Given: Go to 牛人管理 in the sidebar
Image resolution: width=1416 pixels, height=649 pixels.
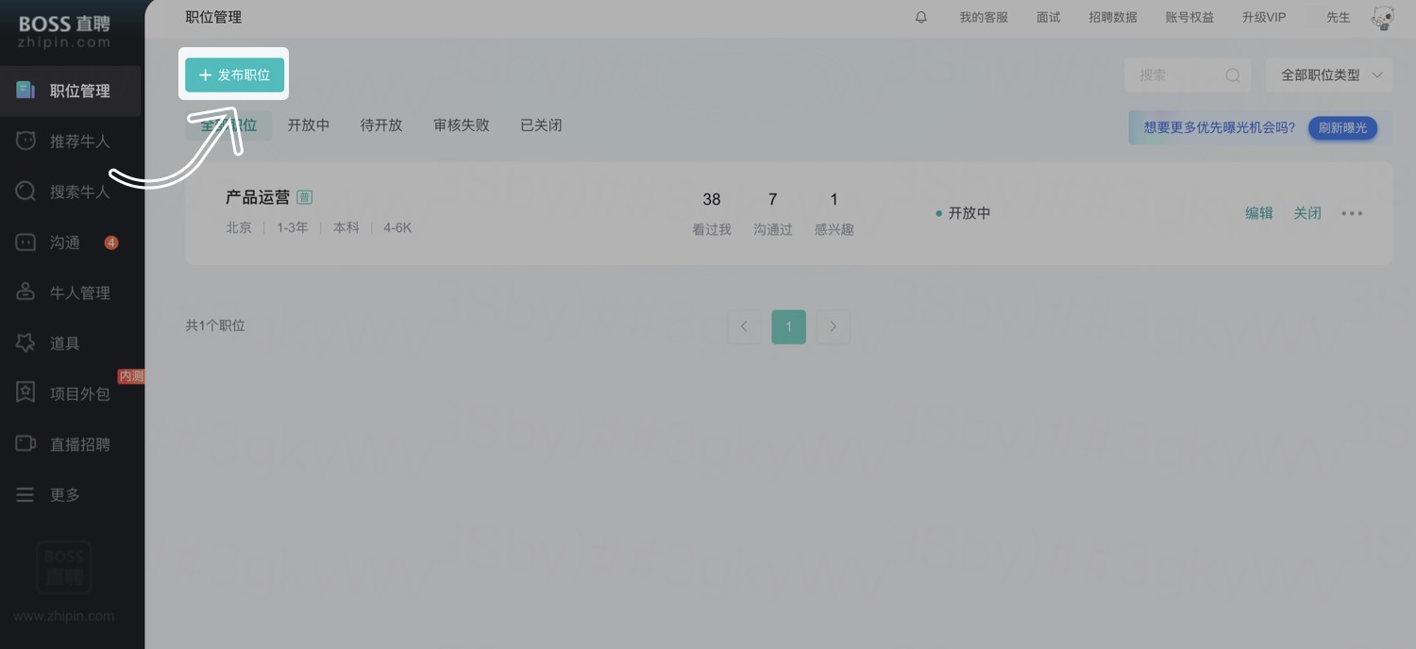Looking at the screenshot, I should coord(79,291).
